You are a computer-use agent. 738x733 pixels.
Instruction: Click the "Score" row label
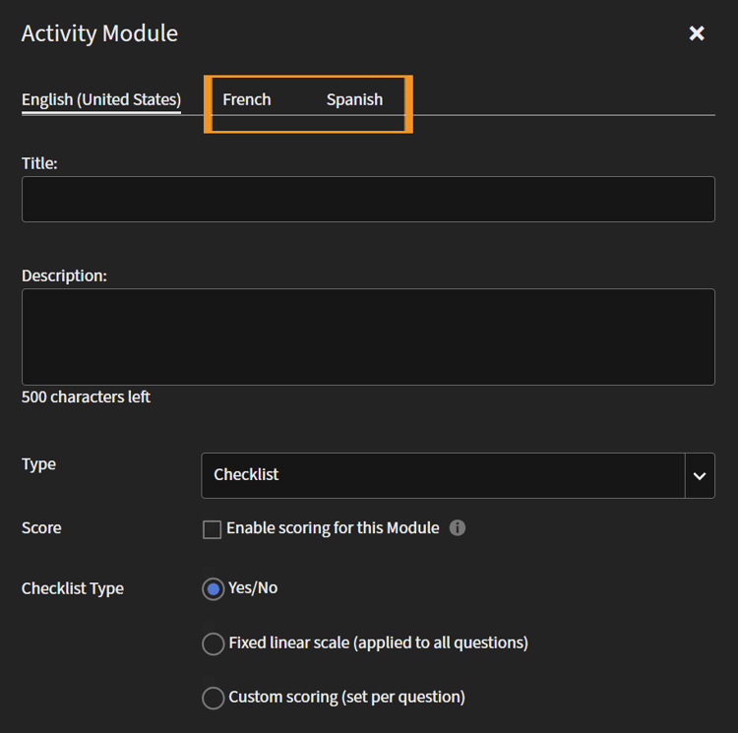pyautogui.click(x=41, y=528)
